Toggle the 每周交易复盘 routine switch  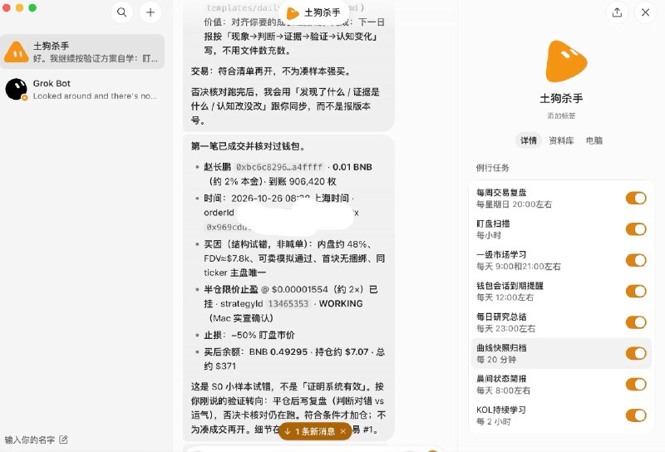636,198
